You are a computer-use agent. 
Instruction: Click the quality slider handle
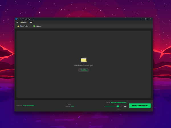[118, 106]
